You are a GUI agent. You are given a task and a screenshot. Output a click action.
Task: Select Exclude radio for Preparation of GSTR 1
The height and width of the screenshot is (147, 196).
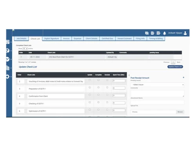tap(107, 87)
